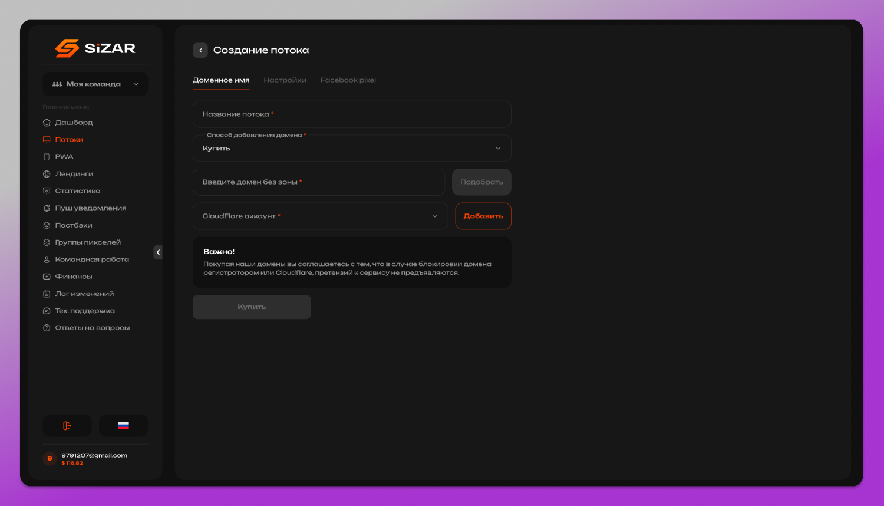Screen dimensions: 884x506
Task: Open Командная работа section
Action: tap(92, 259)
